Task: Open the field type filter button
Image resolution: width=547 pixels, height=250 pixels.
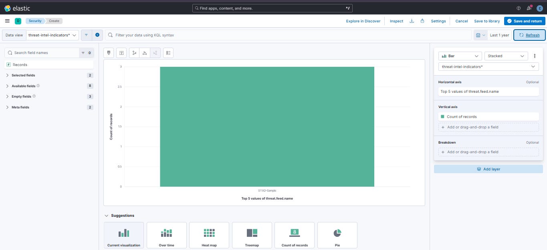Action: pyautogui.click(x=86, y=53)
